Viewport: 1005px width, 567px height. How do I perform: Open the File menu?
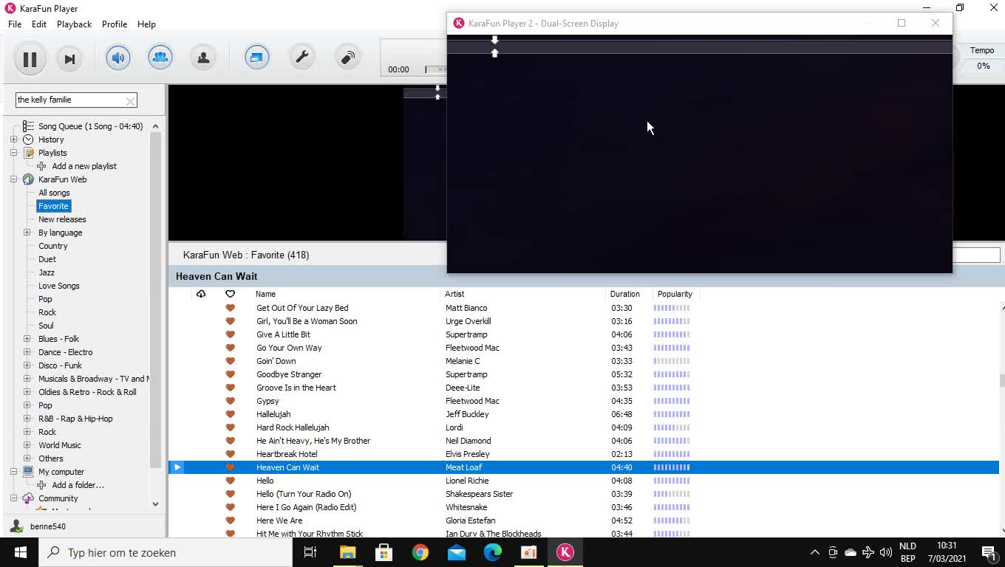coord(15,24)
